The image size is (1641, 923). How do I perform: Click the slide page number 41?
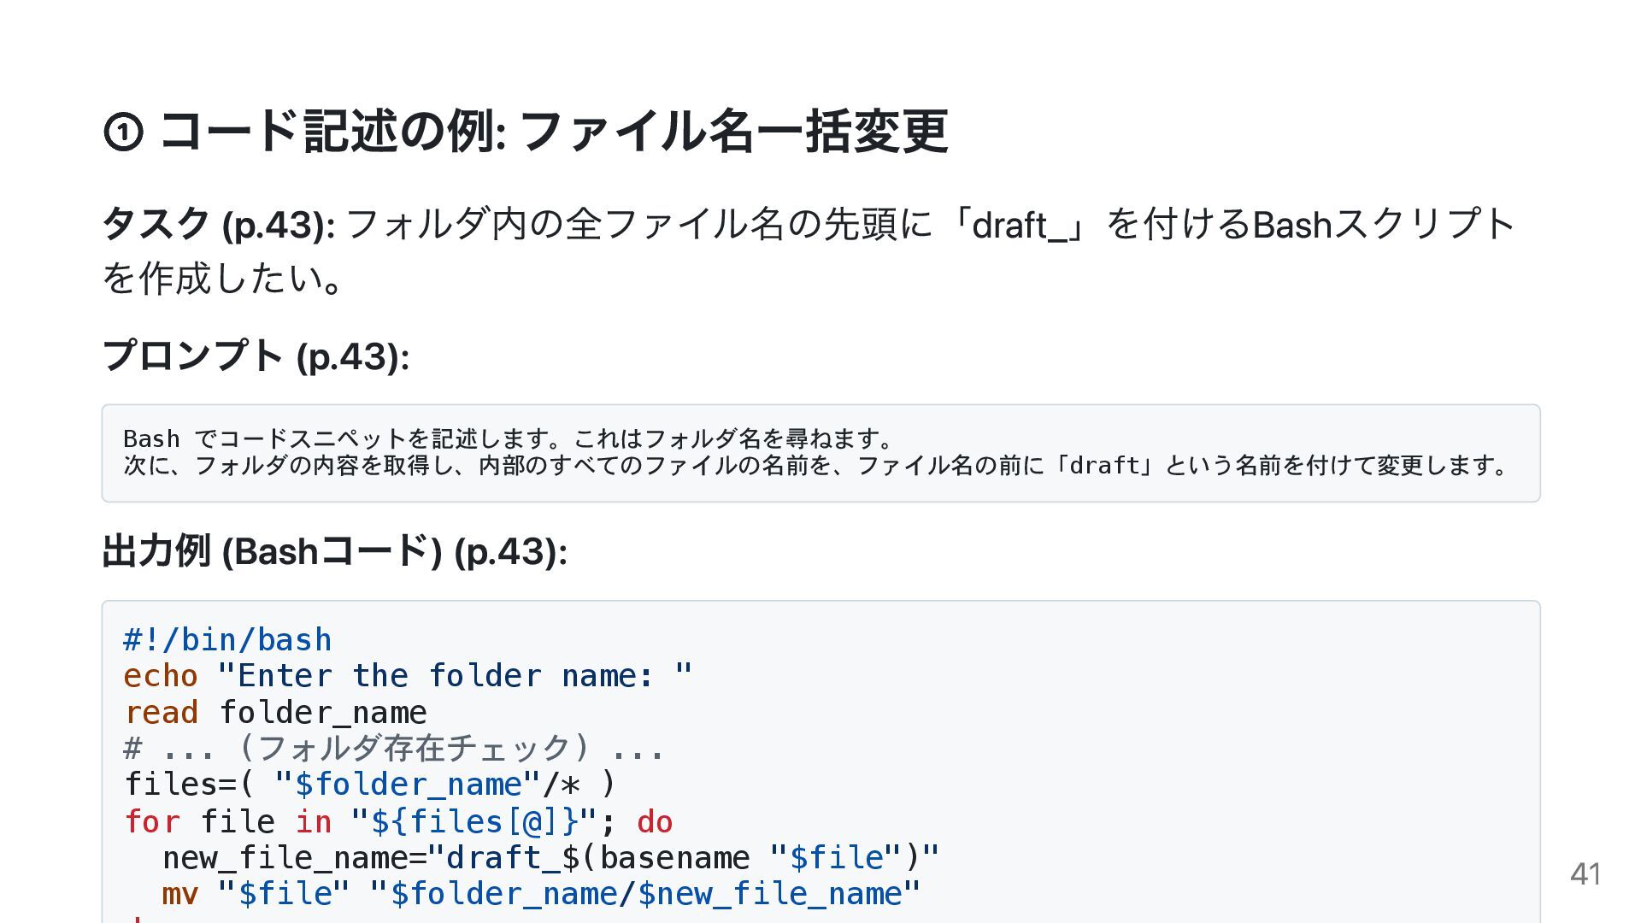1585,874
